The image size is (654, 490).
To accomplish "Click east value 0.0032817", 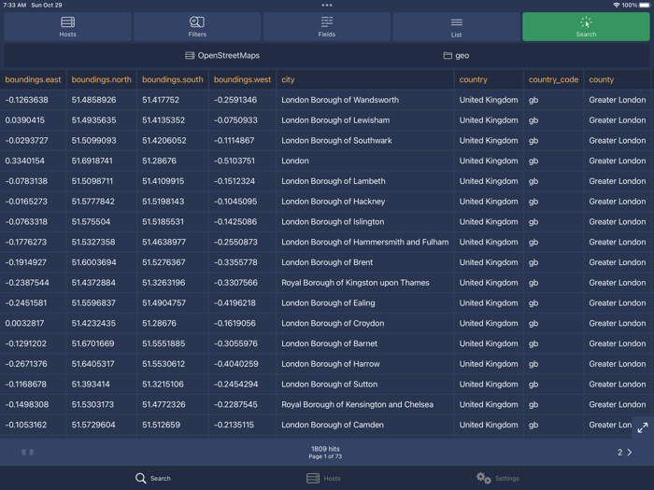I will pyautogui.click(x=24, y=323).
